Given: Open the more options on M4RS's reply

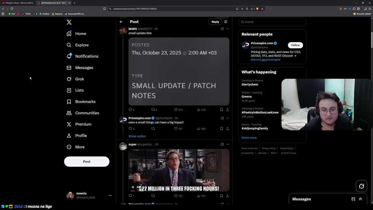Looking at the screenshot, I should coord(228,29).
